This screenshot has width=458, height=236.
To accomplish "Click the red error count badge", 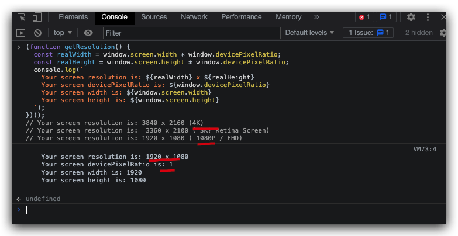I will (x=364, y=18).
